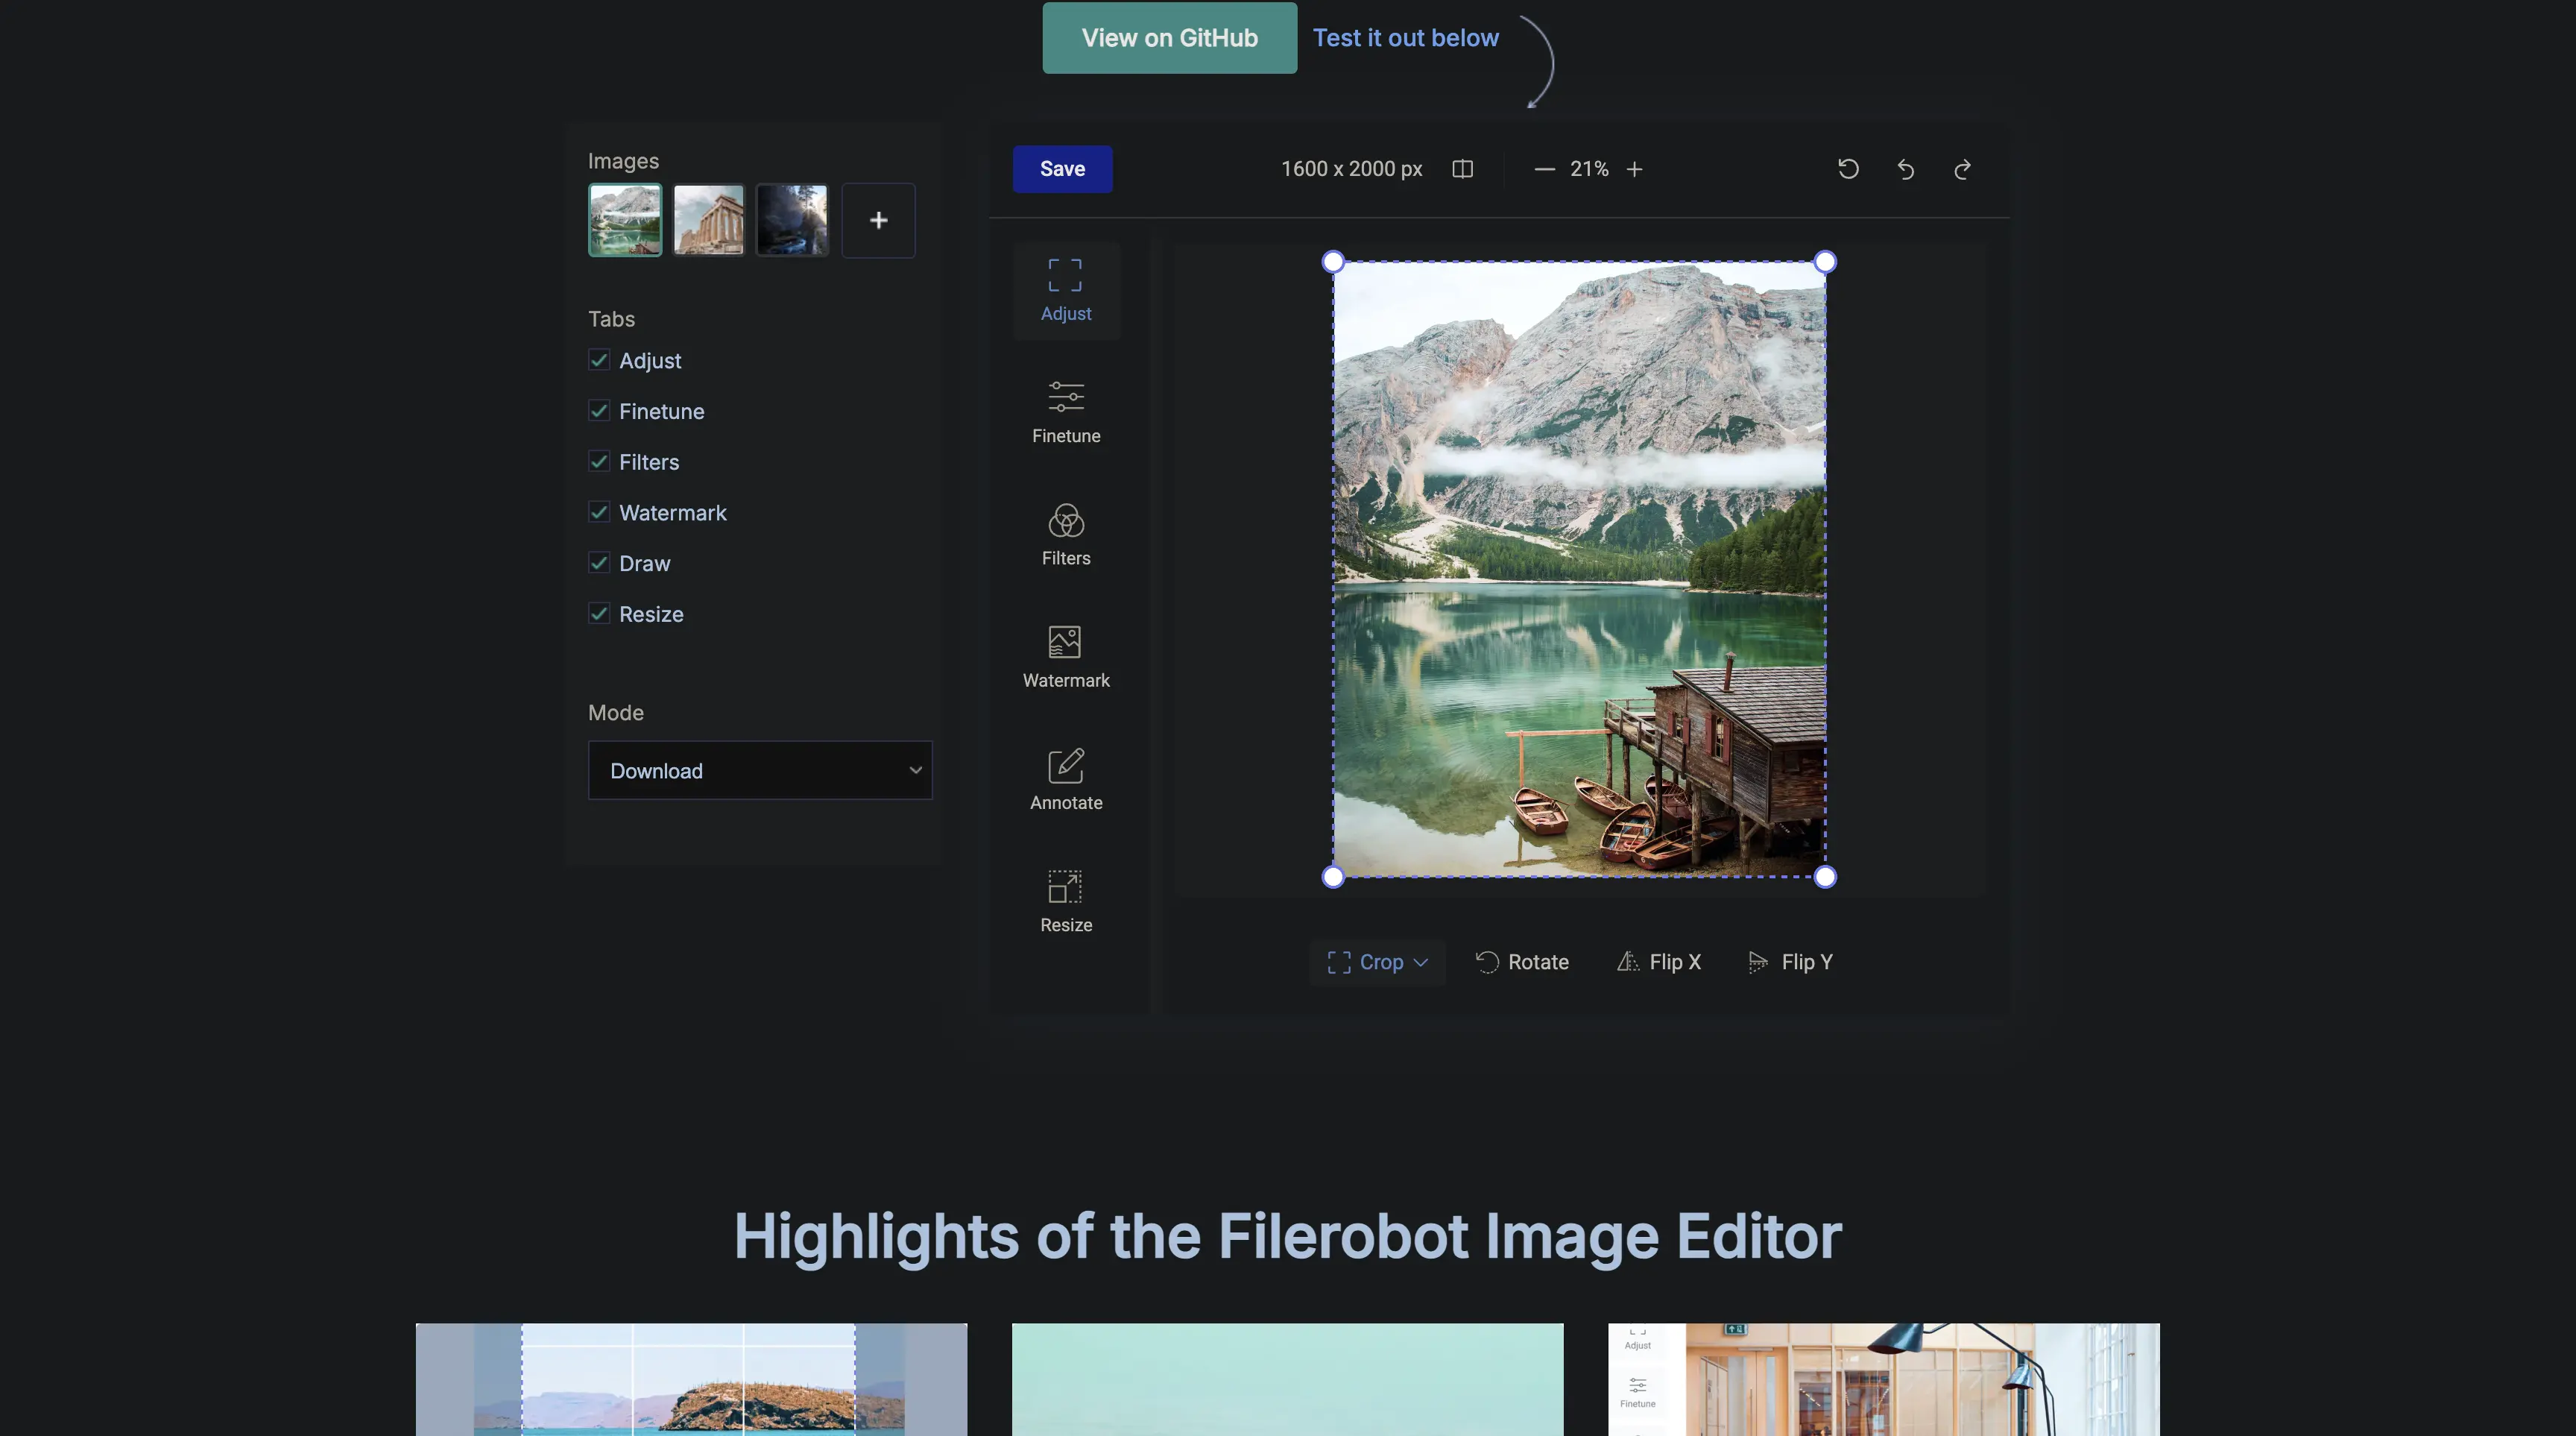Select the Greek temple image thumbnail

click(x=708, y=220)
